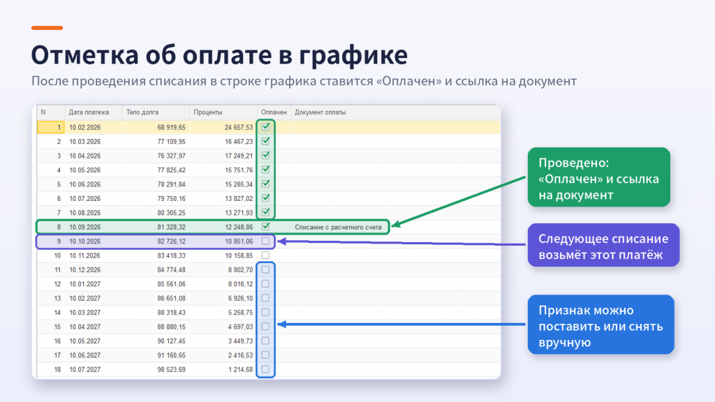The width and height of the screenshot is (715, 402).
Task: Check Оплачен checkbox in row 10.03.2027
Action: 265,312
